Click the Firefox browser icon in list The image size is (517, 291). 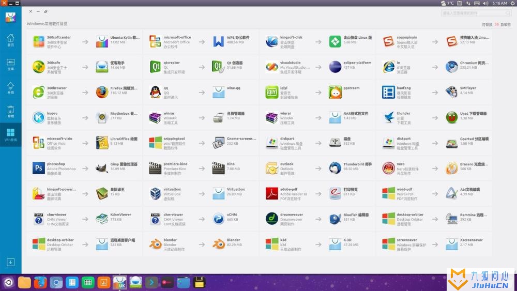[x=102, y=93]
